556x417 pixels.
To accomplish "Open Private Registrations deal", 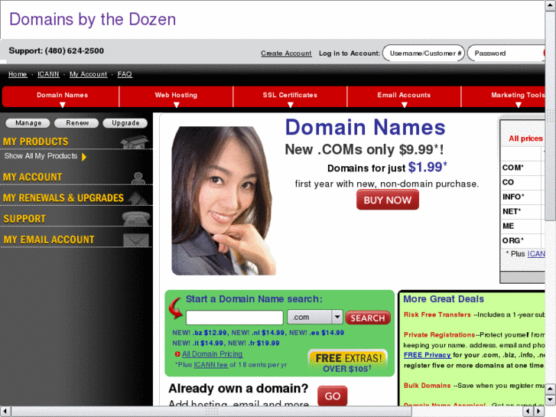I will pos(439,334).
